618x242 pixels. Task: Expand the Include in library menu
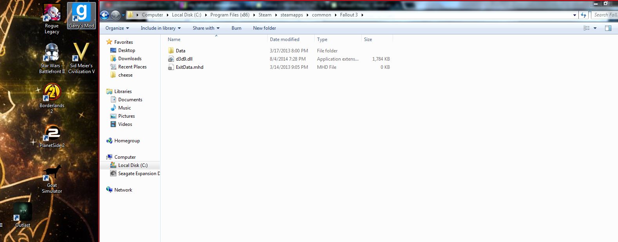coord(160,28)
